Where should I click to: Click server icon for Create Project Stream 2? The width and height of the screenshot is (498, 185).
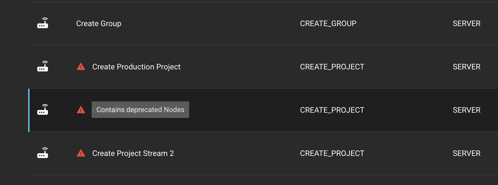43,153
